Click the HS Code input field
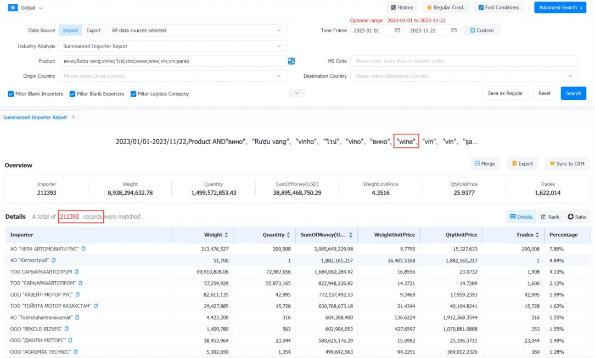This screenshot has width=595, height=358. pos(464,61)
